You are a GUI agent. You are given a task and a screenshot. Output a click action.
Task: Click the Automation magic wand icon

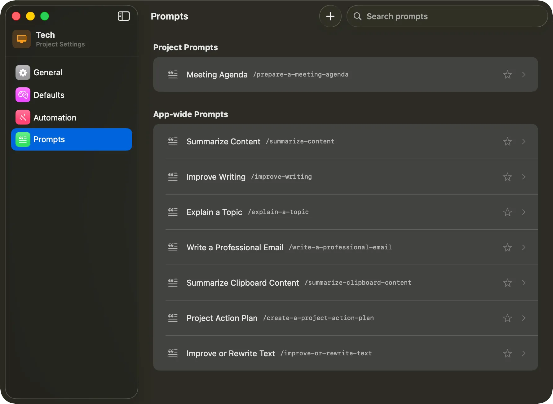click(23, 117)
